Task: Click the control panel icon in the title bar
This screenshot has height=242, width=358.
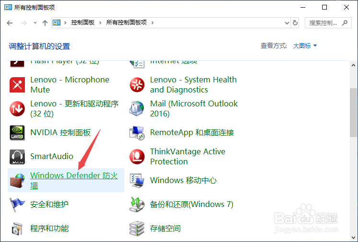Action: pos(8,7)
